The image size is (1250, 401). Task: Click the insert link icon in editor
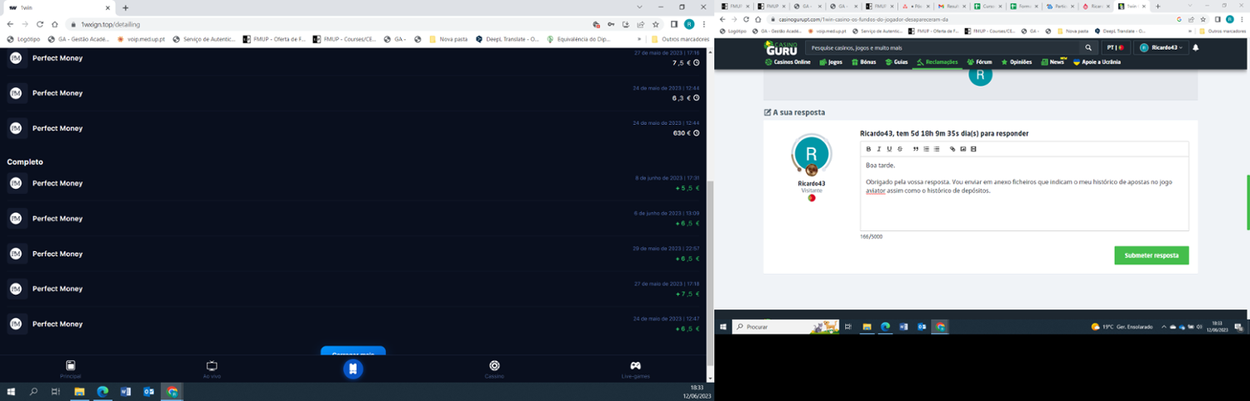[x=952, y=149]
